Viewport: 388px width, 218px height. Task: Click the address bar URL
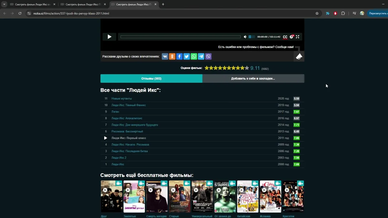(71, 13)
